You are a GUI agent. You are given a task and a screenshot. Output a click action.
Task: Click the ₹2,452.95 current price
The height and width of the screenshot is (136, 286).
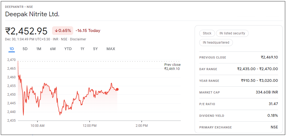point(26,31)
